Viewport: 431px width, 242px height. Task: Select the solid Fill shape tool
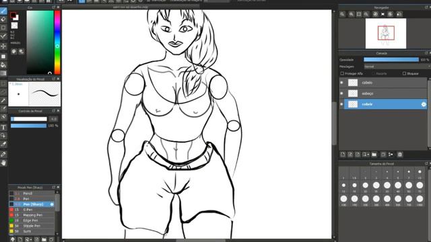[3, 56]
